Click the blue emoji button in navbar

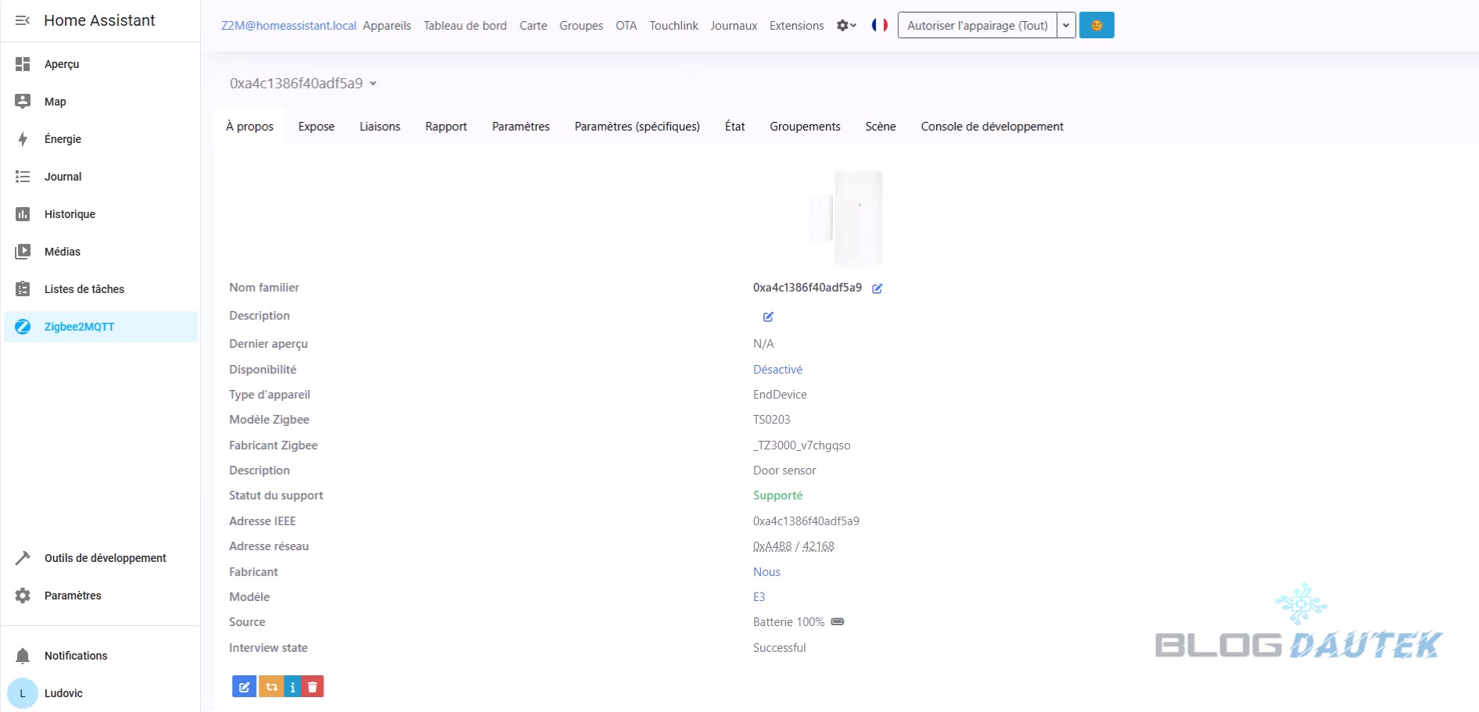tap(1096, 25)
